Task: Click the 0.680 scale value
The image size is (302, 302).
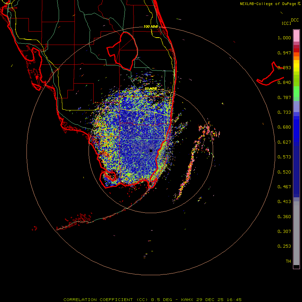Action: point(284,127)
